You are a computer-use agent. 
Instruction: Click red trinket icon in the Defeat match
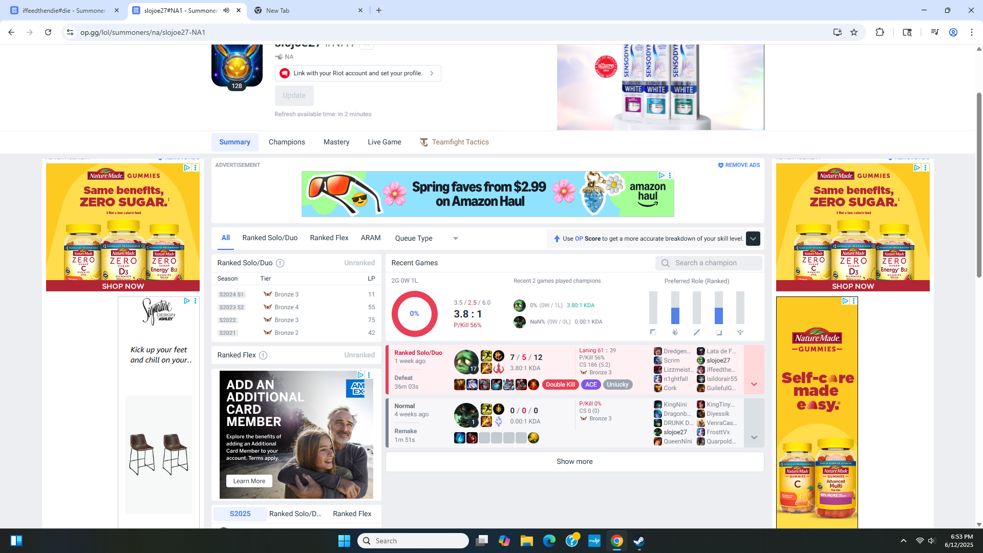533,385
